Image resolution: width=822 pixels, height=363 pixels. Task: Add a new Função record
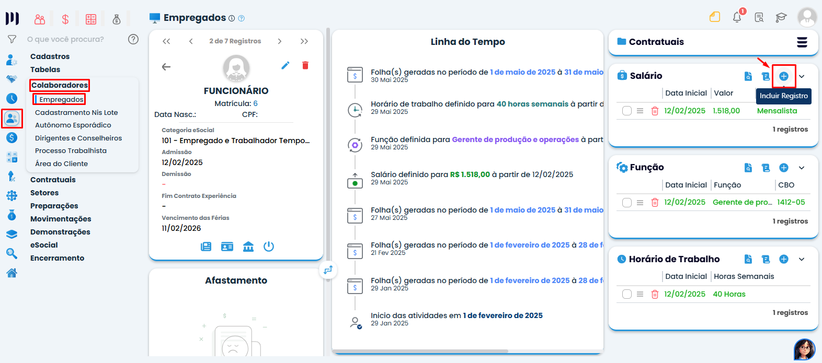pos(784,168)
